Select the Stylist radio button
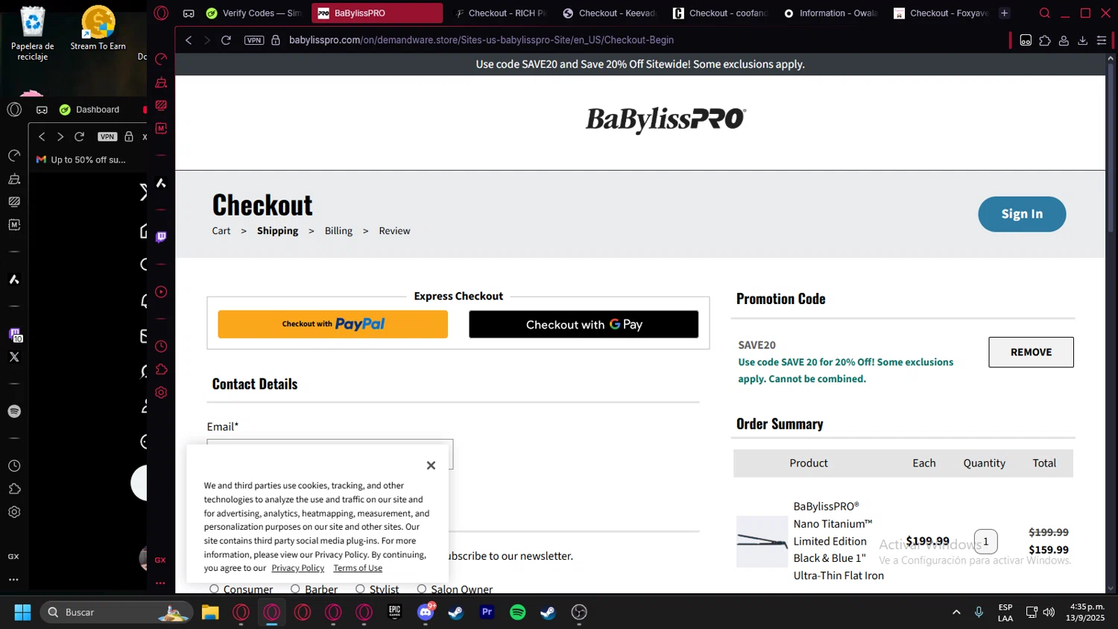Screen dimensions: 1118x629 [x=360, y=589]
